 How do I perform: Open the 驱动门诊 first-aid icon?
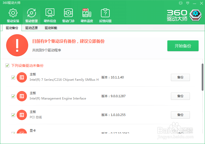click(68, 13)
